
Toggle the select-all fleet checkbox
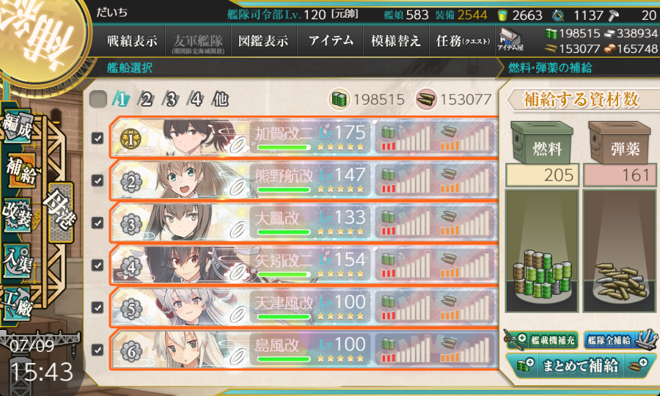click(98, 99)
